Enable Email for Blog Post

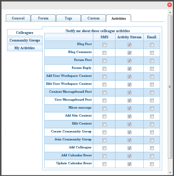pos(152,45)
